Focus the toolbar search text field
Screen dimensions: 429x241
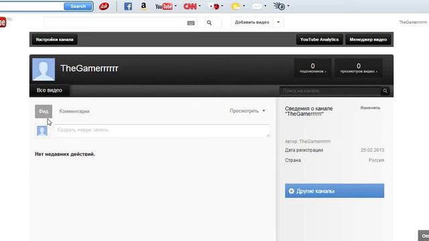click(32, 6)
